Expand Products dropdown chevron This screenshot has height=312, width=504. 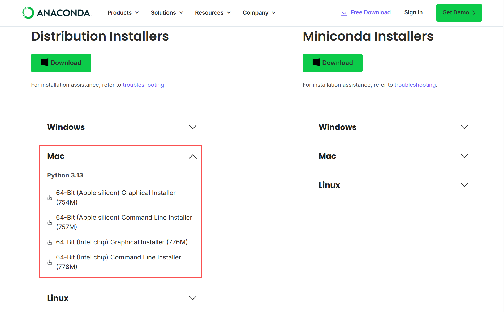[x=137, y=13]
